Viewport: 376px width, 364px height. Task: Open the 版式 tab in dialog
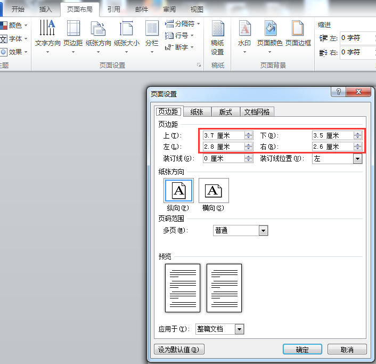pyautogui.click(x=225, y=112)
